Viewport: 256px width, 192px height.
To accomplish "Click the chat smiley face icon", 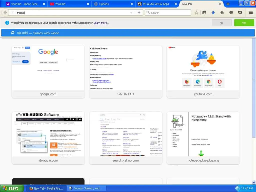I will (x=231, y=12).
